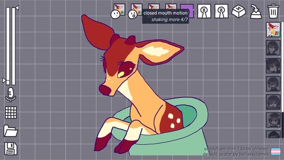Select the fourth image slot in the top bar
Viewport: 284px width, 160px height.
pyautogui.click(x=171, y=7)
